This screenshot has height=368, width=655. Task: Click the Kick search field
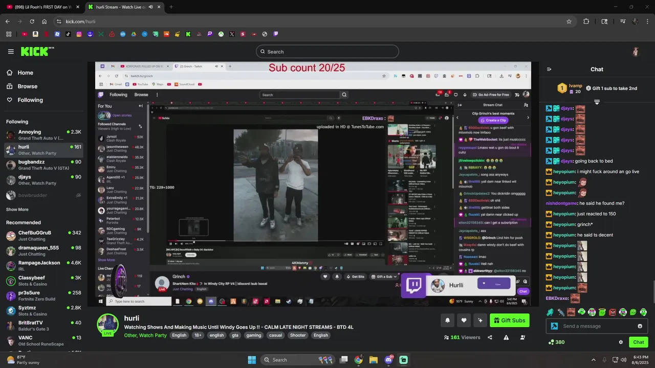327,52
